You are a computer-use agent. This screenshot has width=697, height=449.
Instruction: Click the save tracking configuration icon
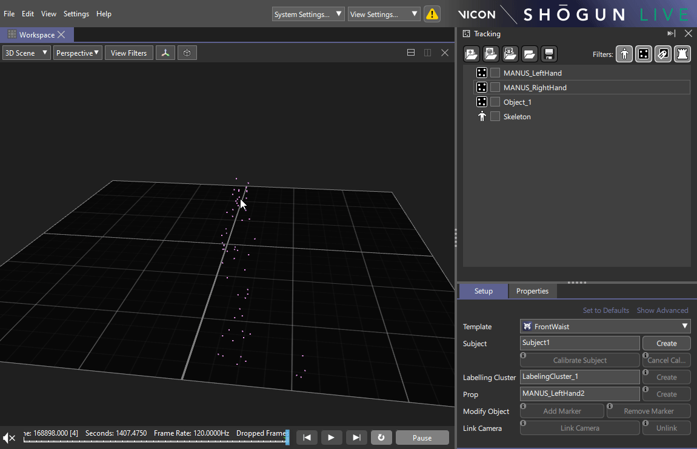[x=549, y=54]
